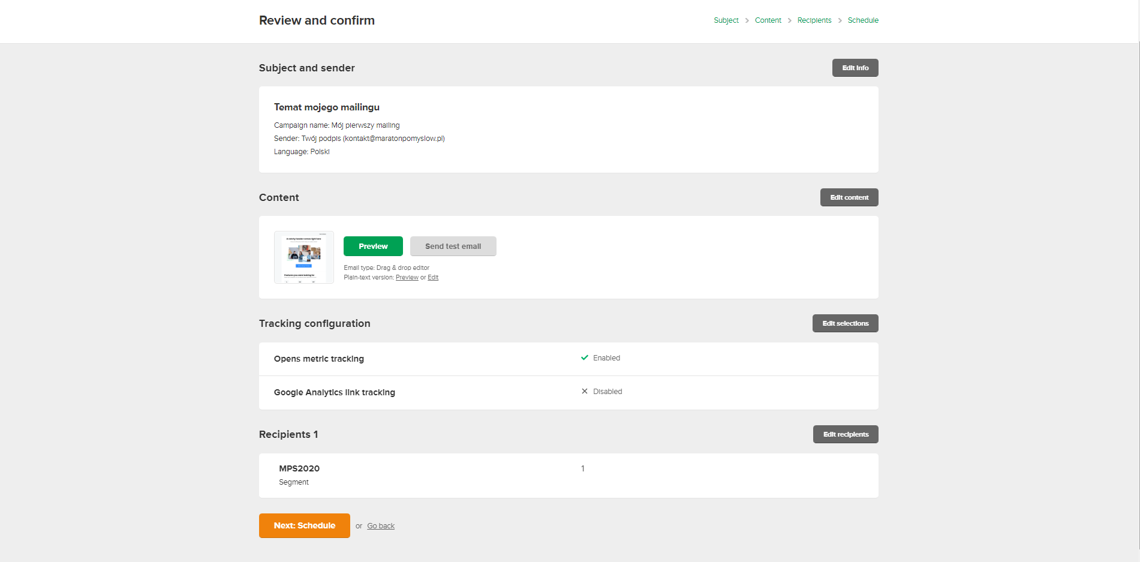1140x562 pixels.
Task: Navigate to the Content breadcrumb step
Action: coord(768,20)
